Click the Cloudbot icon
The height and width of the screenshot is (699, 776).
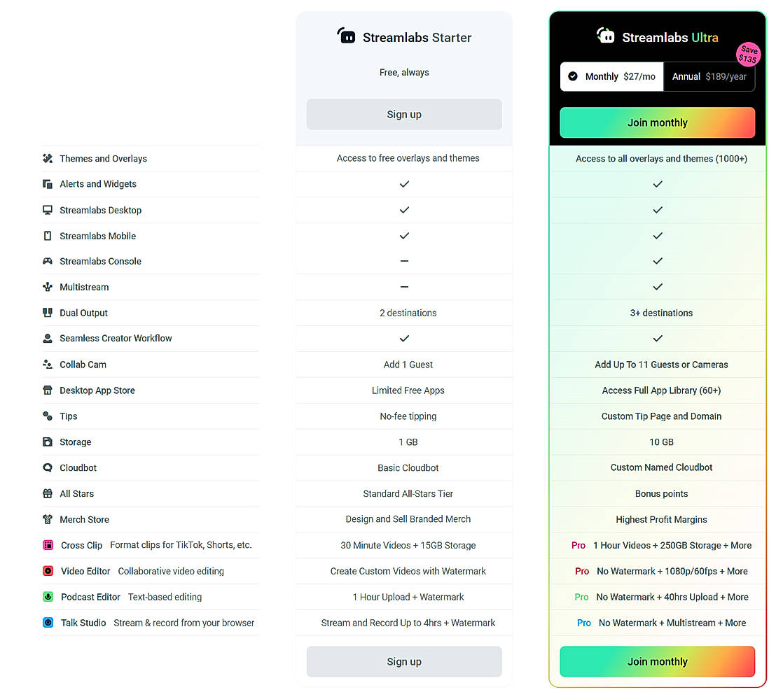(x=48, y=468)
